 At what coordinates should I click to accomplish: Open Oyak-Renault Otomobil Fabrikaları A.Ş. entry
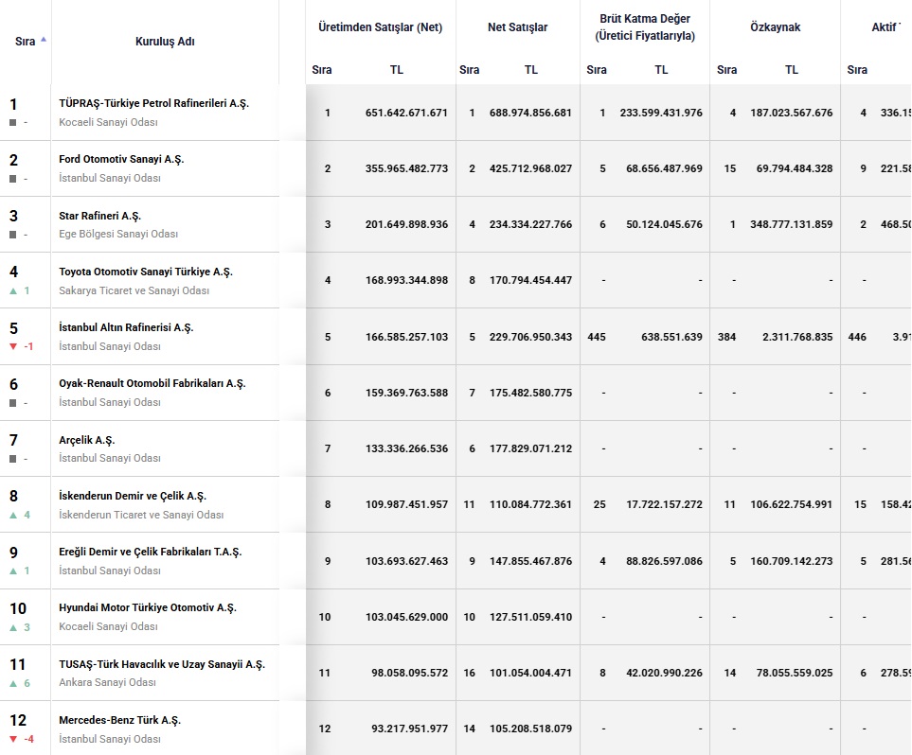pyautogui.click(x=152, y=383)
